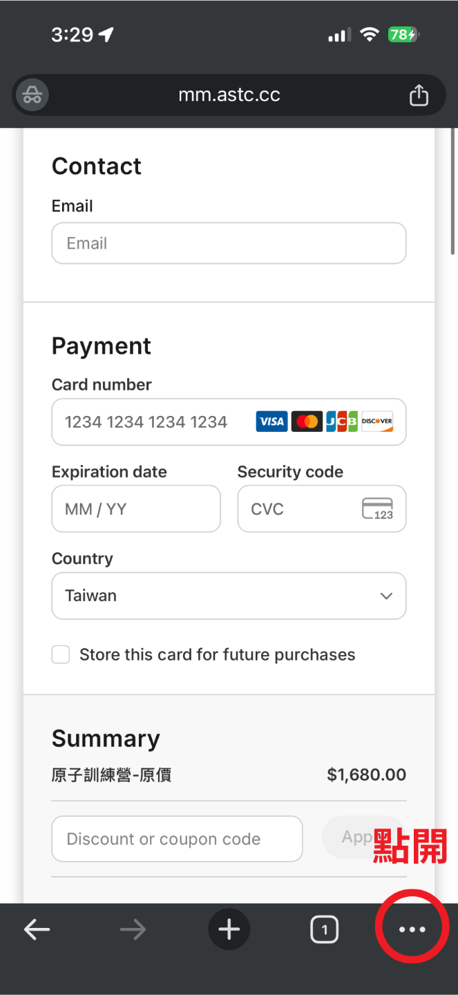This screenshot has height=995, width=458.
Task: Tap the forward navigation arrow
Action: [x=133, y=930]
